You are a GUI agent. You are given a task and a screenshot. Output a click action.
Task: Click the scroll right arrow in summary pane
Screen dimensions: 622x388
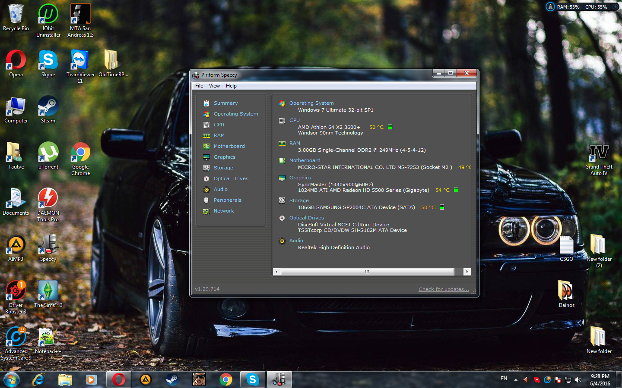click(x=467, y=272)
